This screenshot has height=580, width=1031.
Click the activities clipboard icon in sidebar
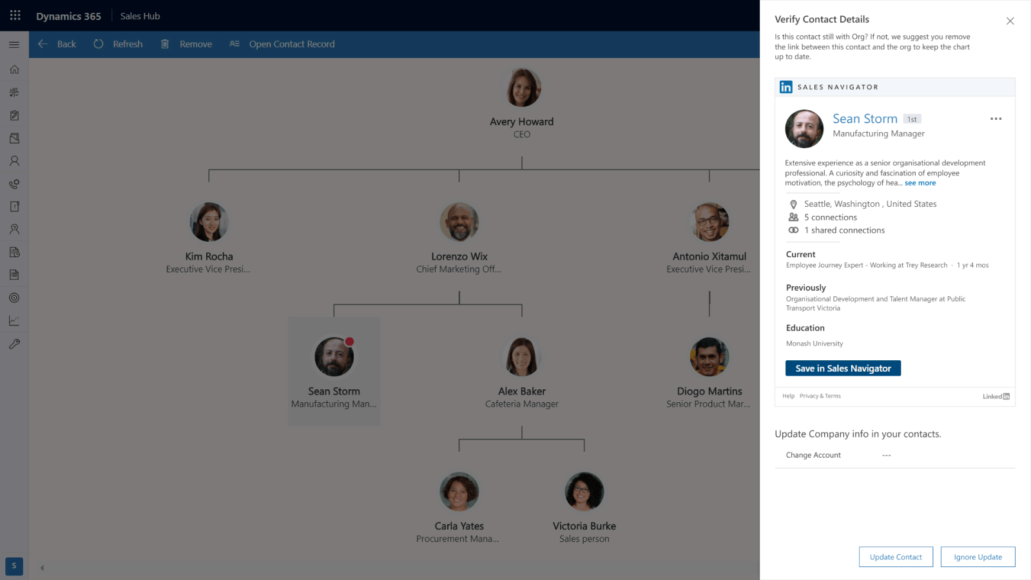click(x=14, y=115)
